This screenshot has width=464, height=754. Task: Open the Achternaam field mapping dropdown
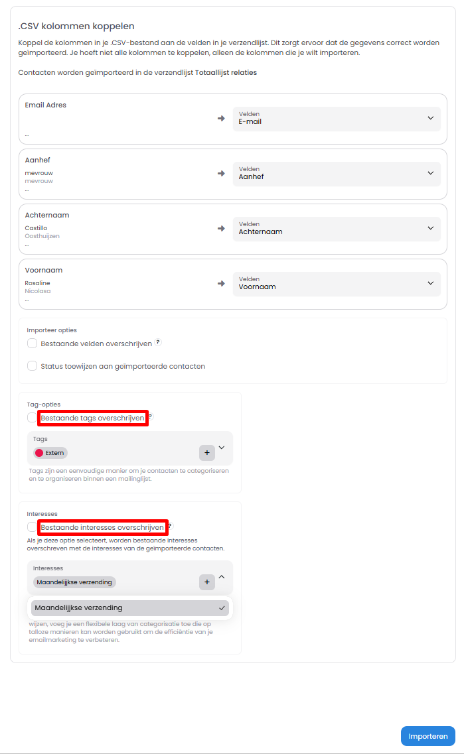pos(337,229)
